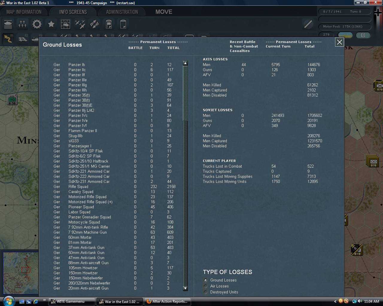
Task: Click the date and turn display
Action: [x=345, y=12]
